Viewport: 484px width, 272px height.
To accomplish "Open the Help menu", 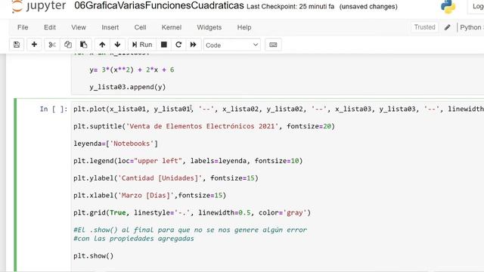I will (244, 27).
